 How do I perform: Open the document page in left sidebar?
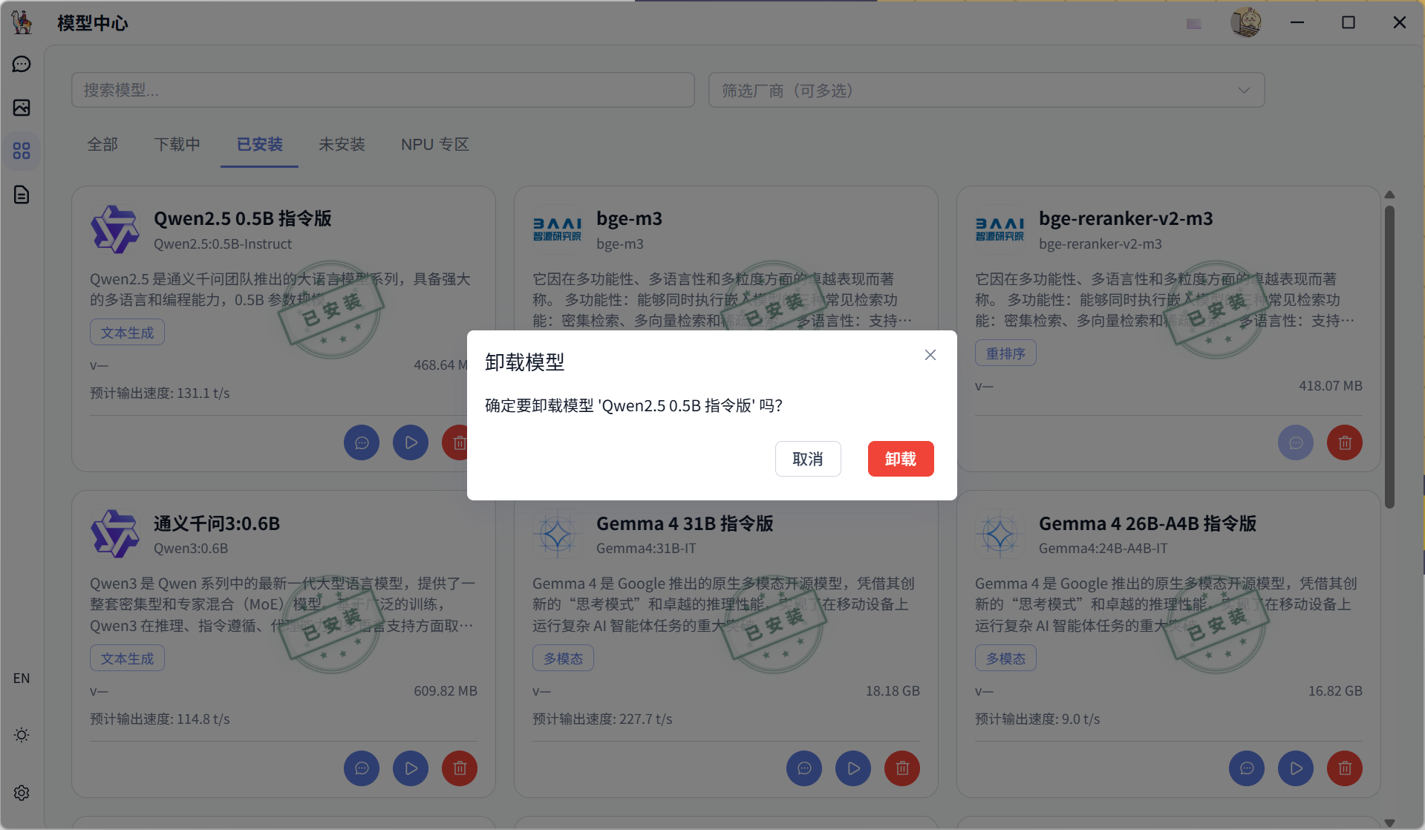pos(22,195)
